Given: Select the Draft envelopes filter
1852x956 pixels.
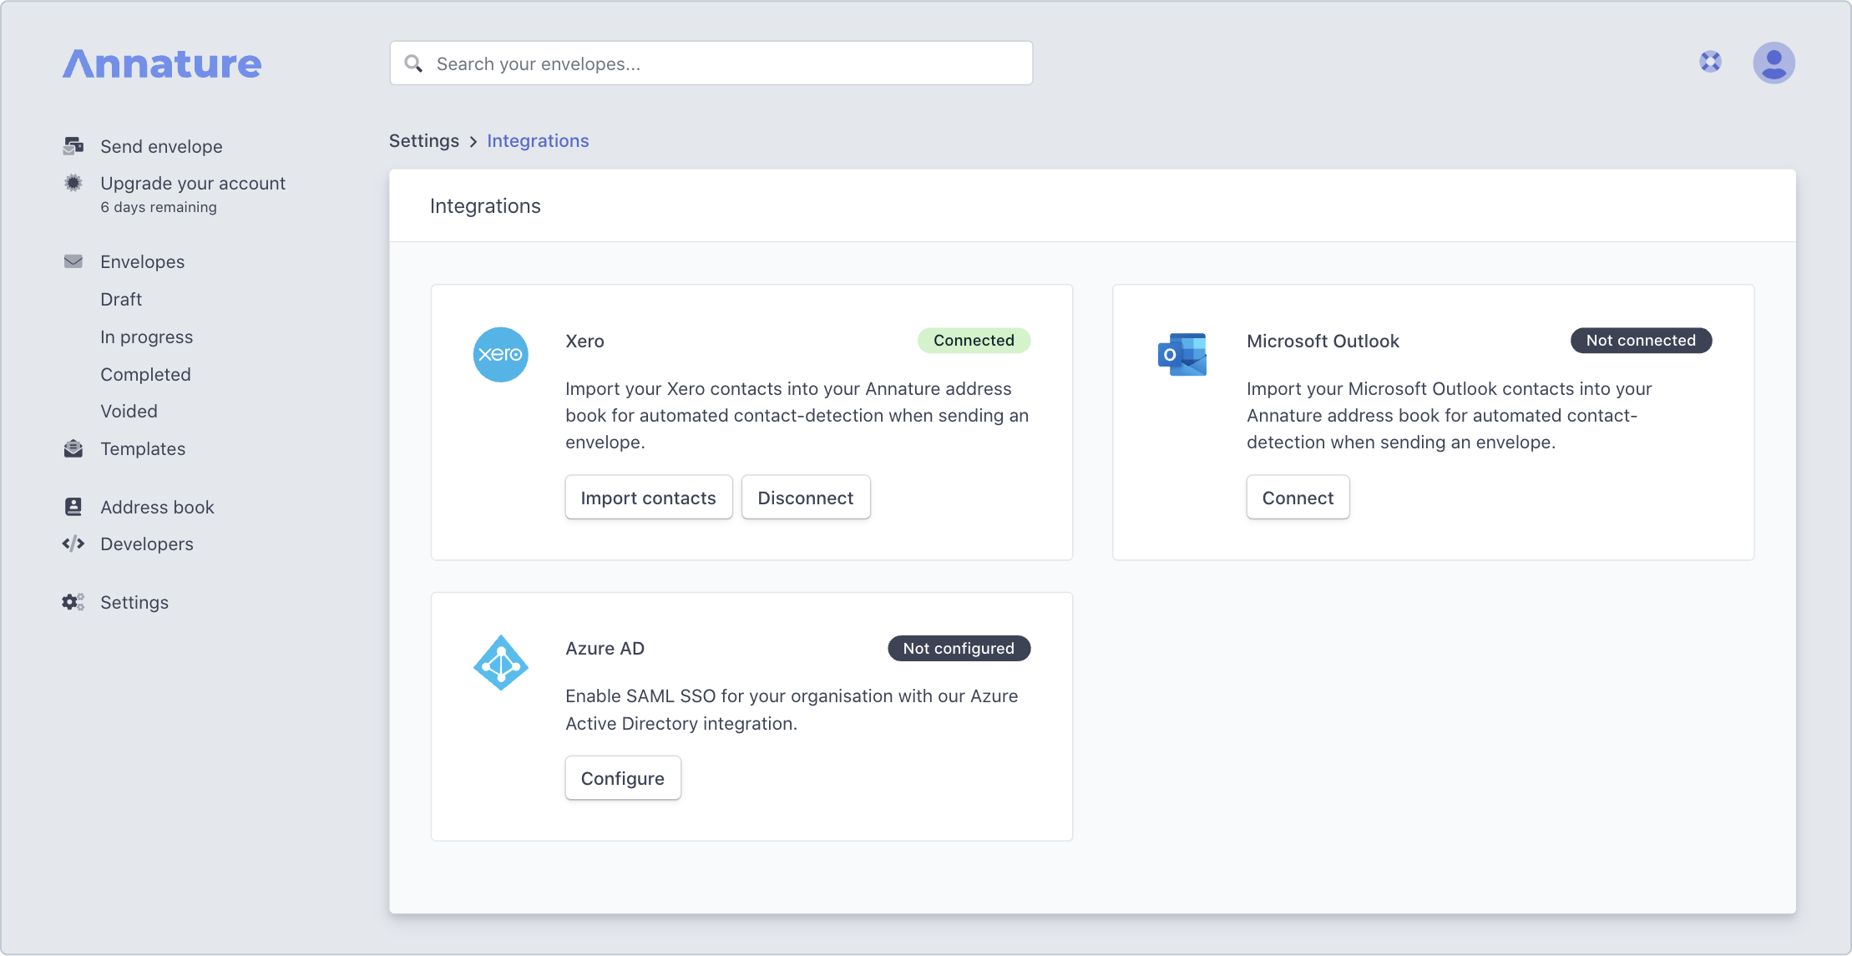Looking at the screenshot, I should pos(121,299).
